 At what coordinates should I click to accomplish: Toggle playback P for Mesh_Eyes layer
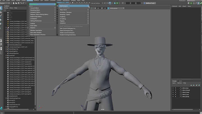[x=175, y=88]
